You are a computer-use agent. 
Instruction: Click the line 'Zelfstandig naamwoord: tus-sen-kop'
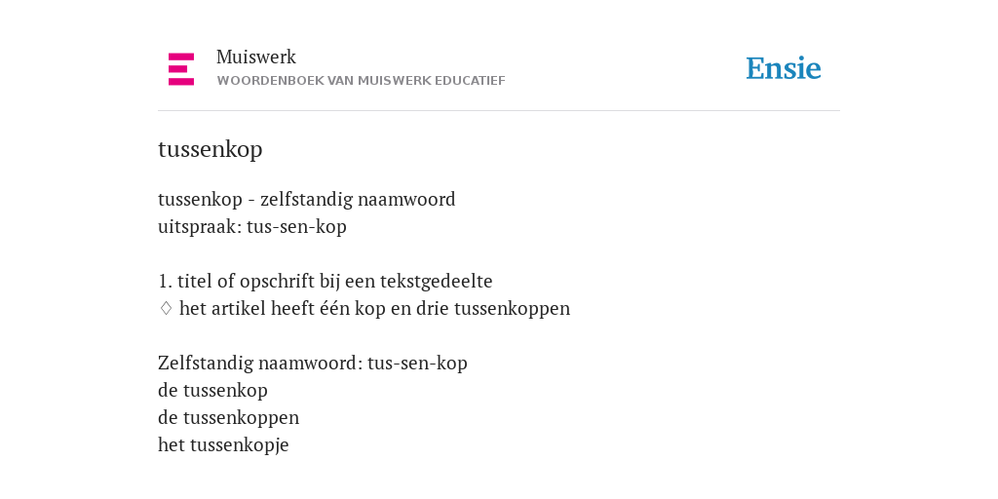click(313, 363)
